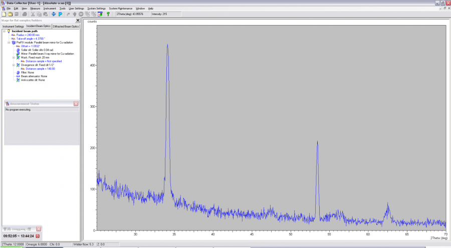The height and width of the screenshot is (248, 451).
Task: Collapse the Divergence slit tree node
Action: (14, 65)
